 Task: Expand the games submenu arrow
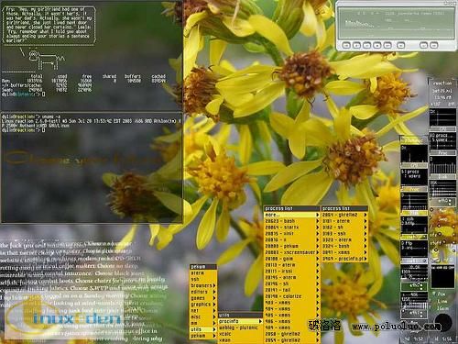point(214,298)
